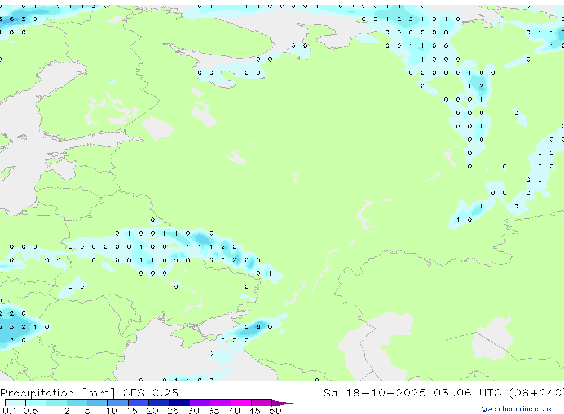Click the 0.5–1 mm legend swatch
564x414 pixels.
pyautogui.click(x=36, y=403)
